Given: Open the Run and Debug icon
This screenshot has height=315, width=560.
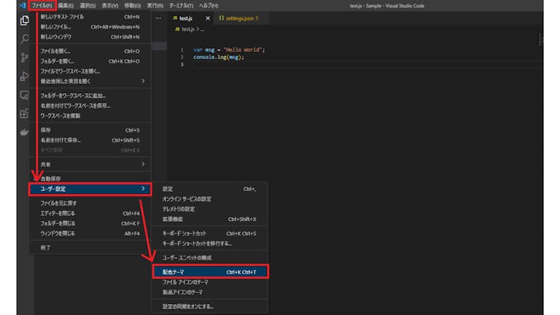Looking at the screenshot, I should coord(24,76).
